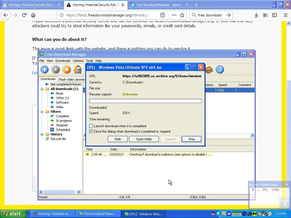
Task: Open new tab with plus icon
Action: (196, 5)
